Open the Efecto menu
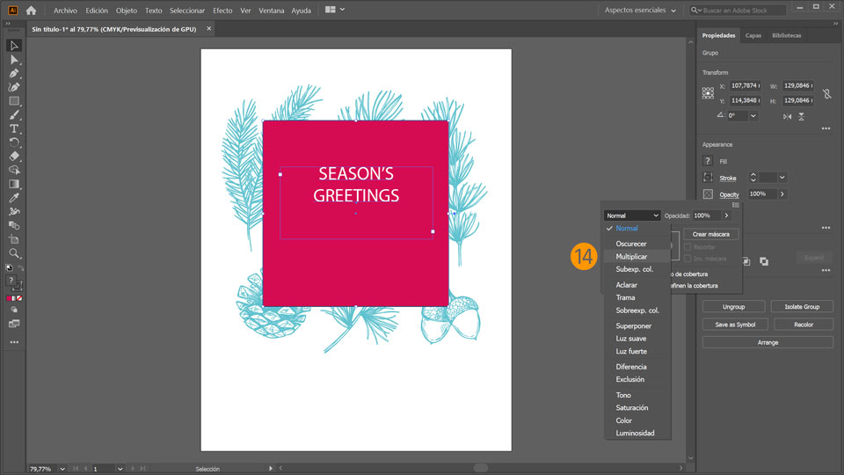 (222, 11)
